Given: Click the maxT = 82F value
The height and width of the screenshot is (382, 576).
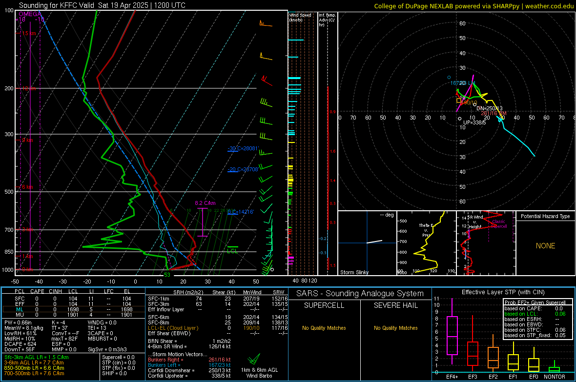Looking at the screenshot, I should pos(64,339).
